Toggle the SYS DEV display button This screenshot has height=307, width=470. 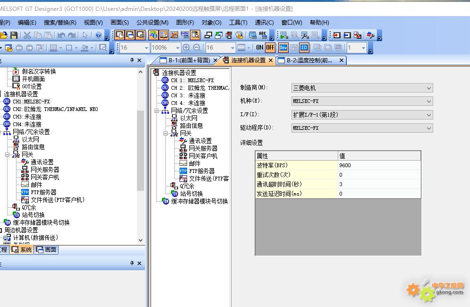[294, 47]
